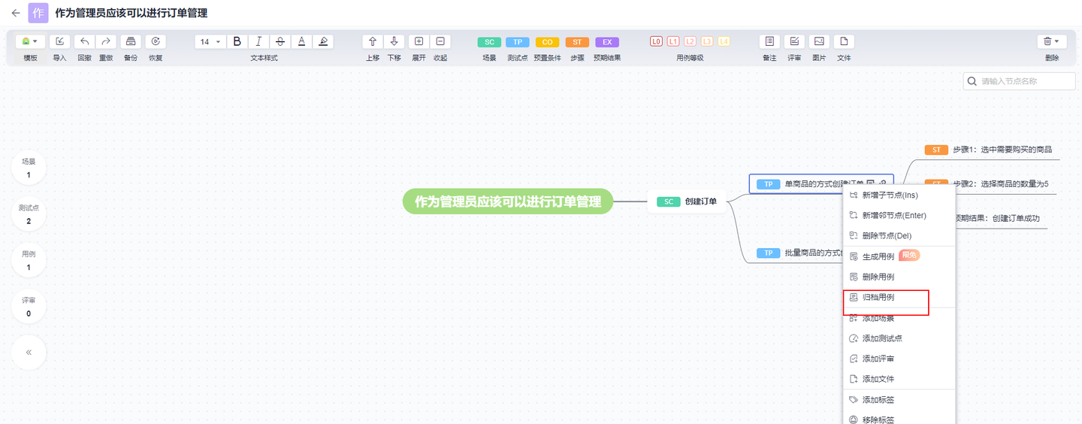The height and width of the screenshot is (424, 1082).
Task: Set case level to L2
Action: (690, 41)
